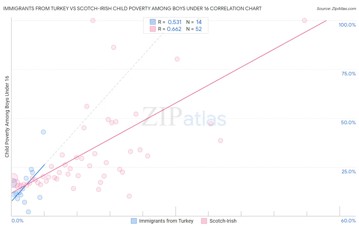The width and height of the screenshot is (359, 228).
Task: Select the pink point at top near 100% left
Action: coord(93,20)
